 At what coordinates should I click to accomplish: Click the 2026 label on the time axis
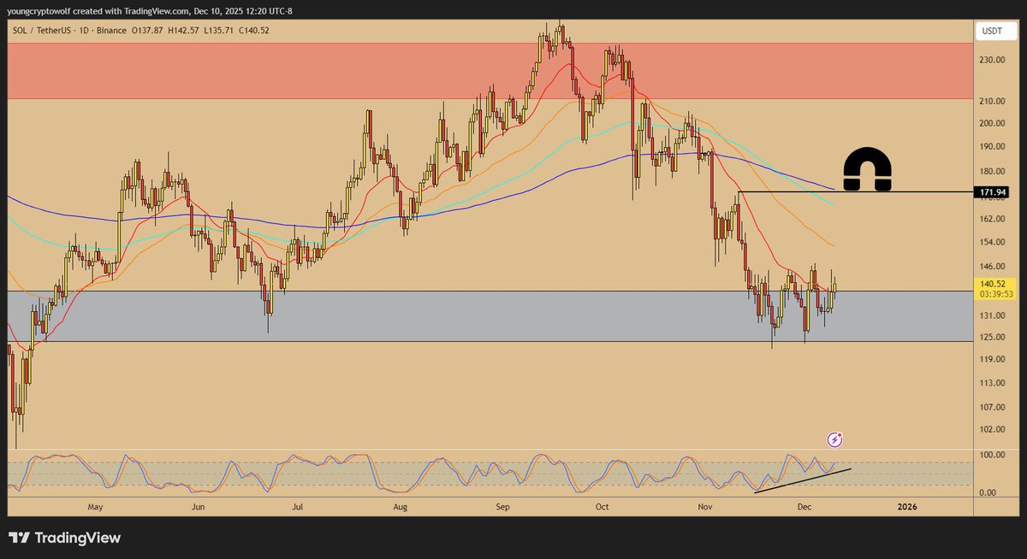tap(907, 507)
